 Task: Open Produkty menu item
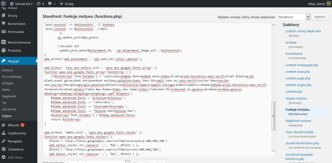(14, 51)
